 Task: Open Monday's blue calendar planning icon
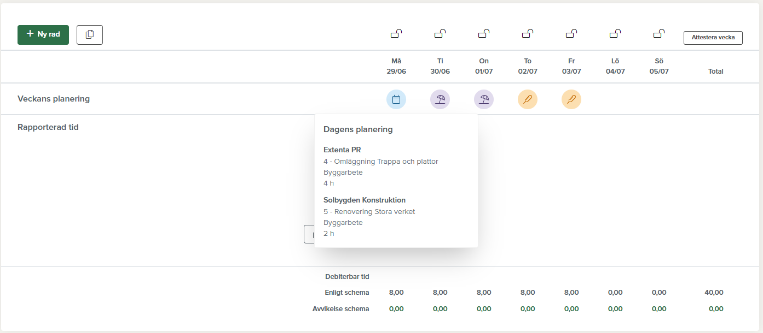[x=396, y=99]
